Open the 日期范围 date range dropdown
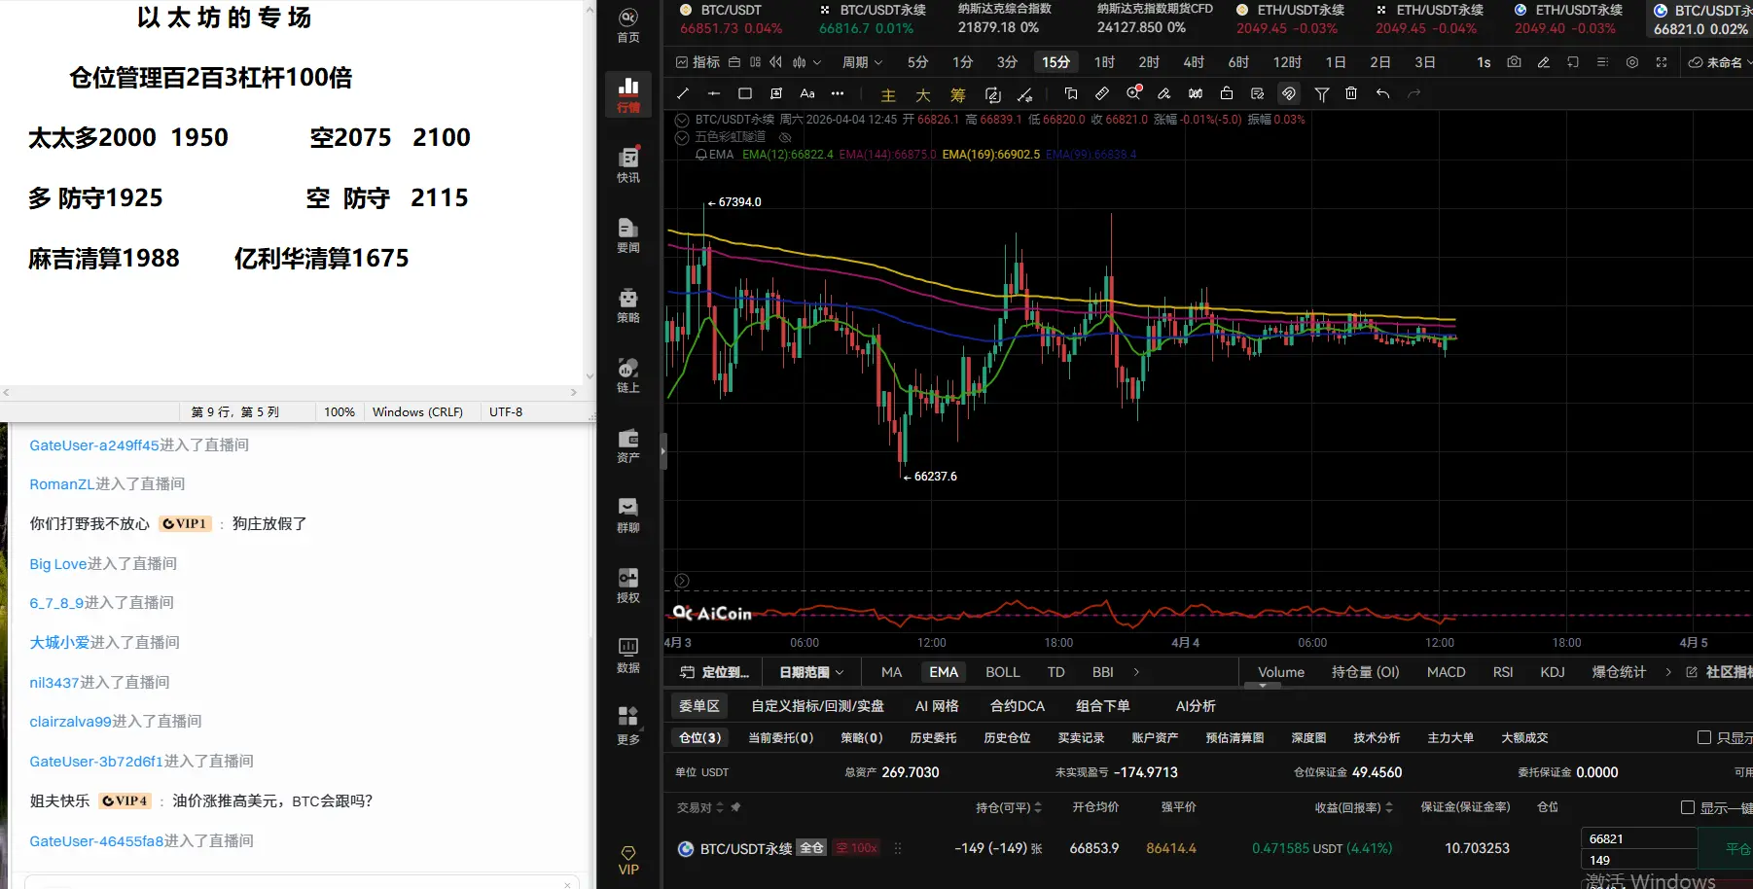This screenshot has height=889, width=1753. point(811,672)
